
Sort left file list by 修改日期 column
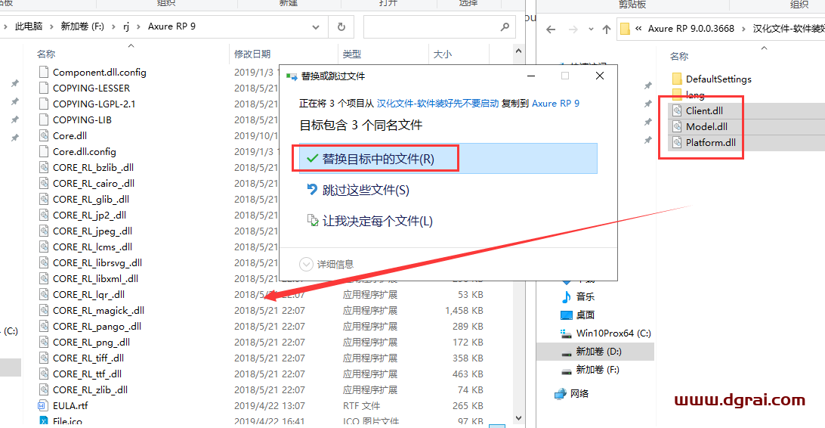(x=252, y=54)
